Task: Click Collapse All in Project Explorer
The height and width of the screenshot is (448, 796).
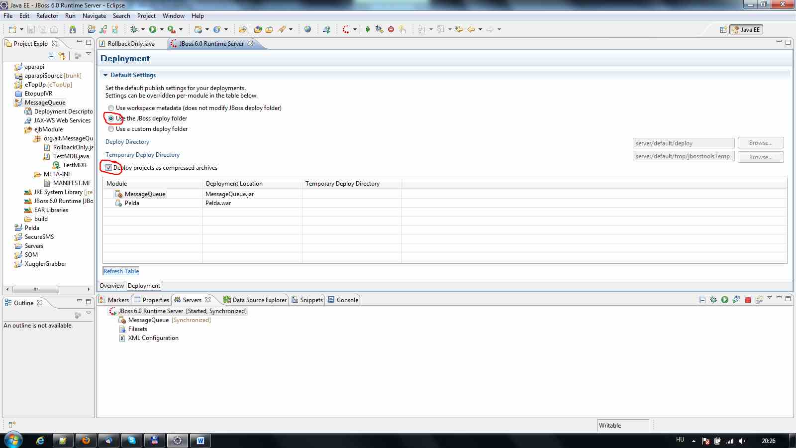Action: pyautogui.click(x=51, y=56)
